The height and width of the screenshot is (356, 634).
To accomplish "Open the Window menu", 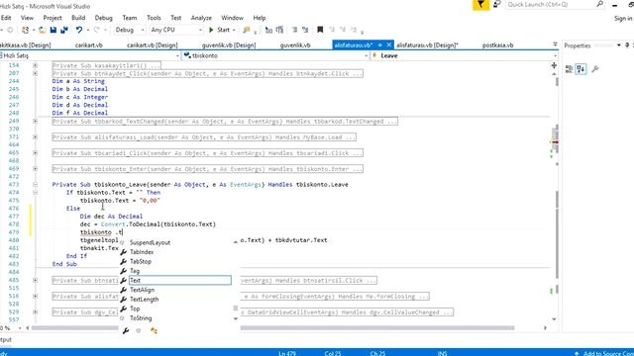I will pyautogui.click(x=232, y=18).
